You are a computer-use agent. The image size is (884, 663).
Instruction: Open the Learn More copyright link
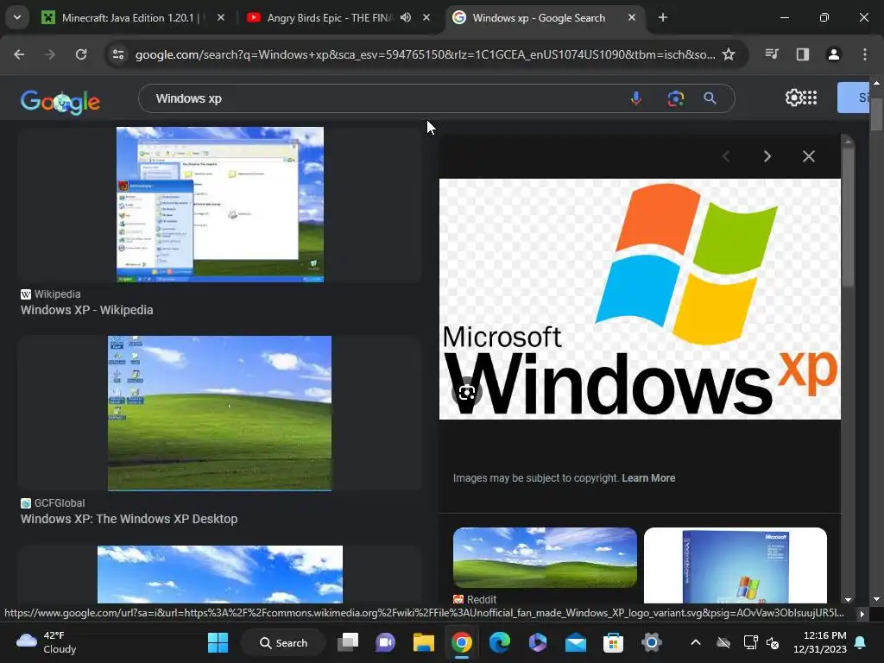click(x=648, y=478)
